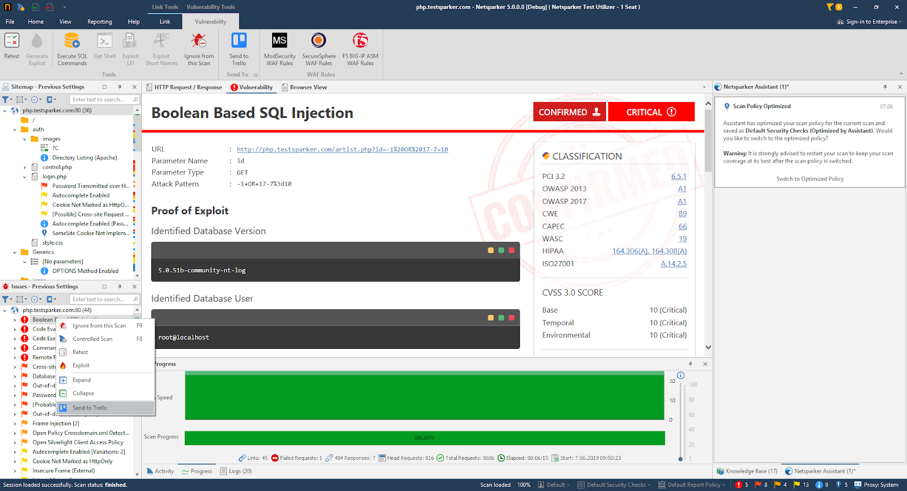Click Send to Trello ribbon button

click(x=239, y=41)
